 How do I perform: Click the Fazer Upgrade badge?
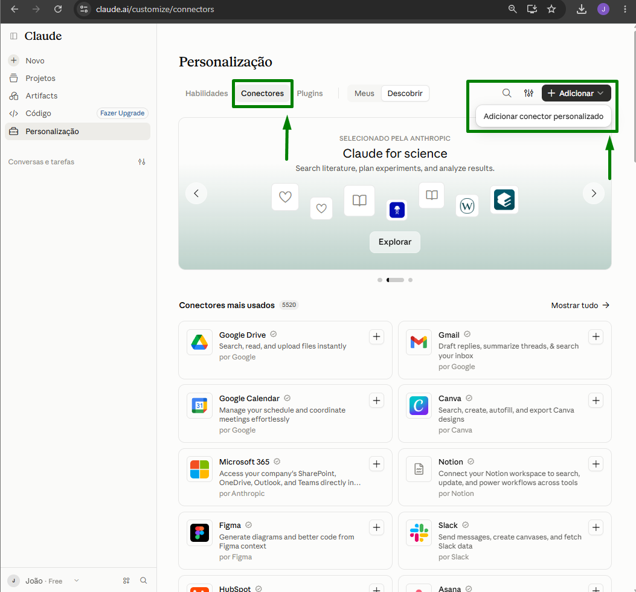pos(122,113)
